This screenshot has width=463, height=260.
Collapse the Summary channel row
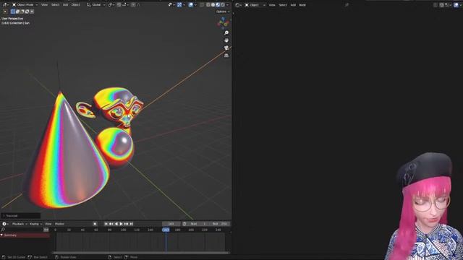[1, 235]
